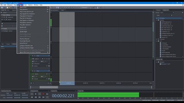This screenshot has width=184, height=103.
Task: Select the TeqAll VST effect
Action: tap(163, 51)
